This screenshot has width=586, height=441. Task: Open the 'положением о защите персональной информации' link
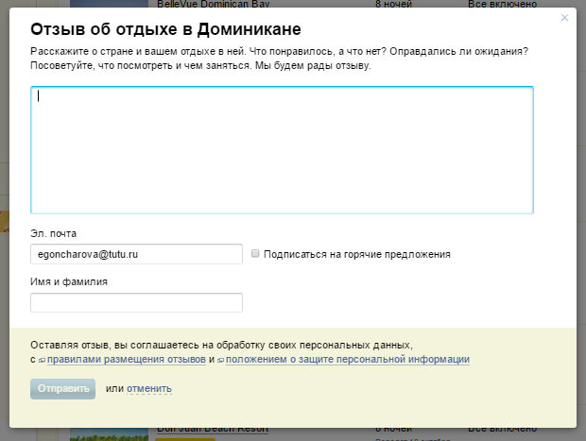pyautogui.click(x=347, y=360)
